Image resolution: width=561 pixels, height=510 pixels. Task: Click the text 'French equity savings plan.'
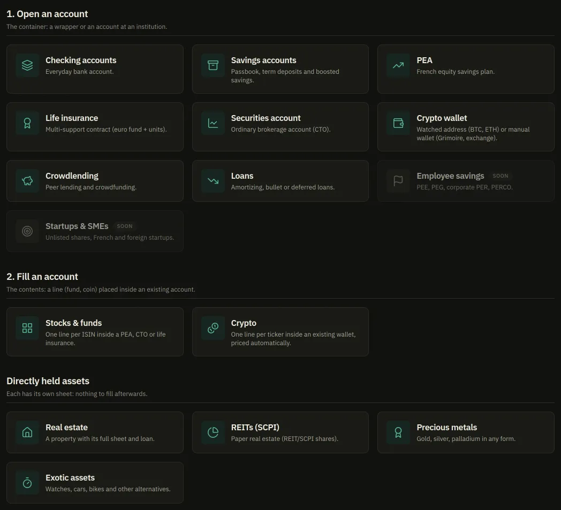coord(456,72)
